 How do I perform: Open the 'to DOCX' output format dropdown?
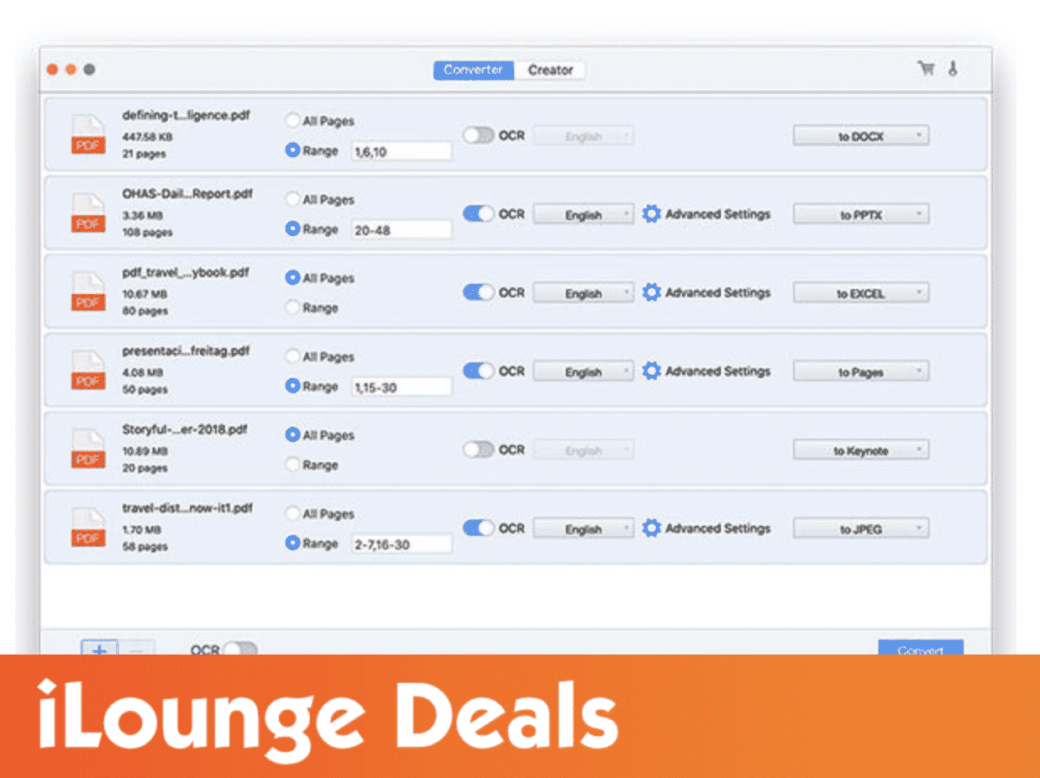861,136
